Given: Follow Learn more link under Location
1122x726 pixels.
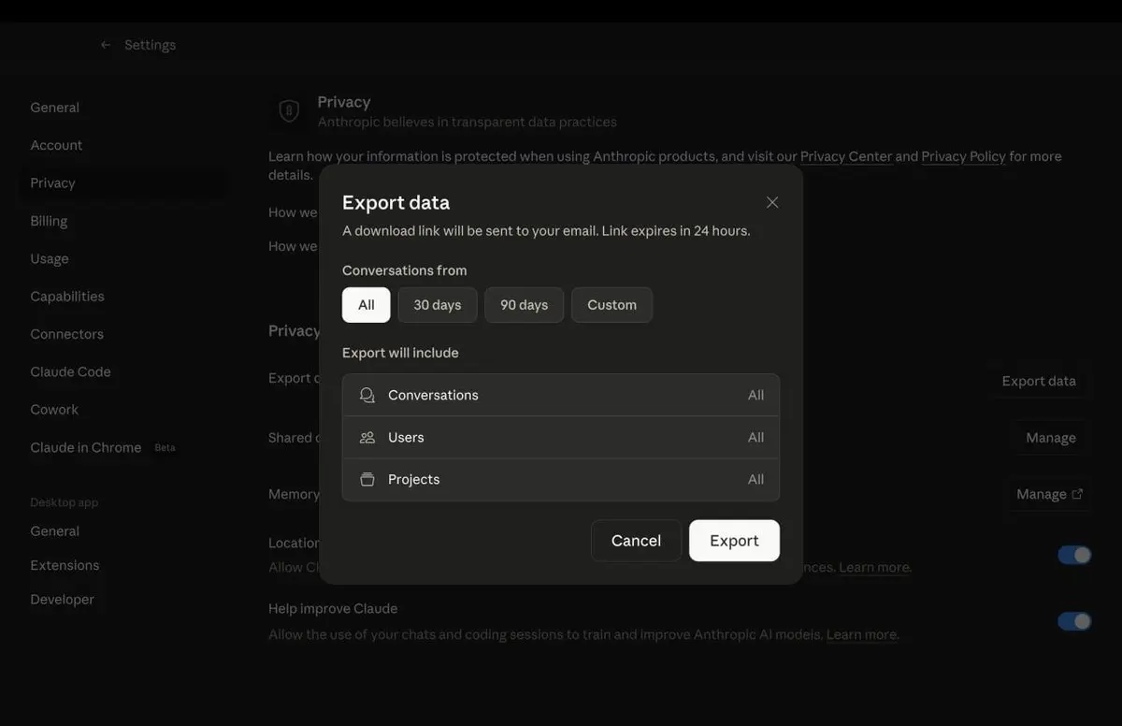Looking at the screenshot, I should coord(874,567).
